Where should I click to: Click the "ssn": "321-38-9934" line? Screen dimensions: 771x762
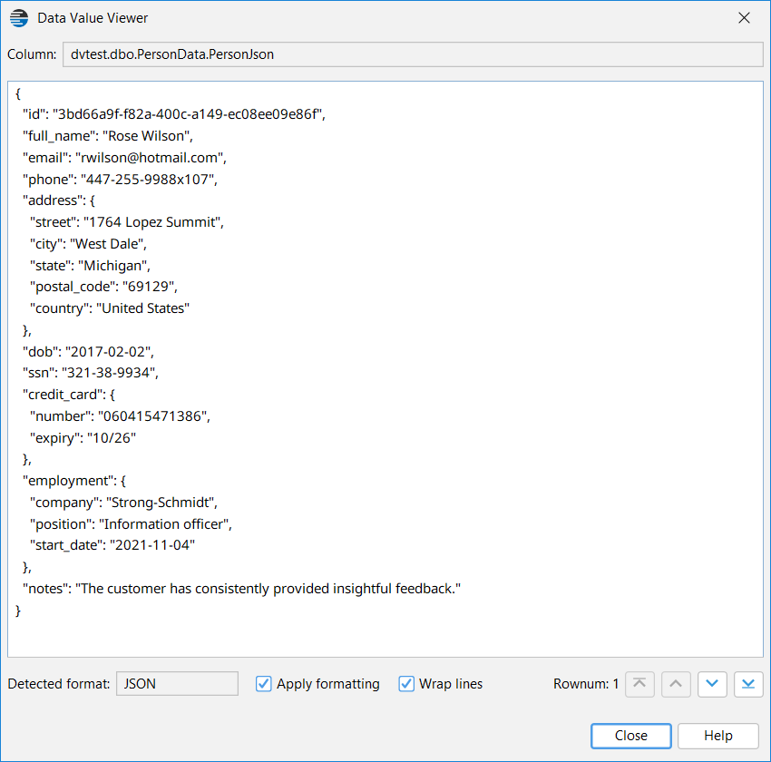91,373
